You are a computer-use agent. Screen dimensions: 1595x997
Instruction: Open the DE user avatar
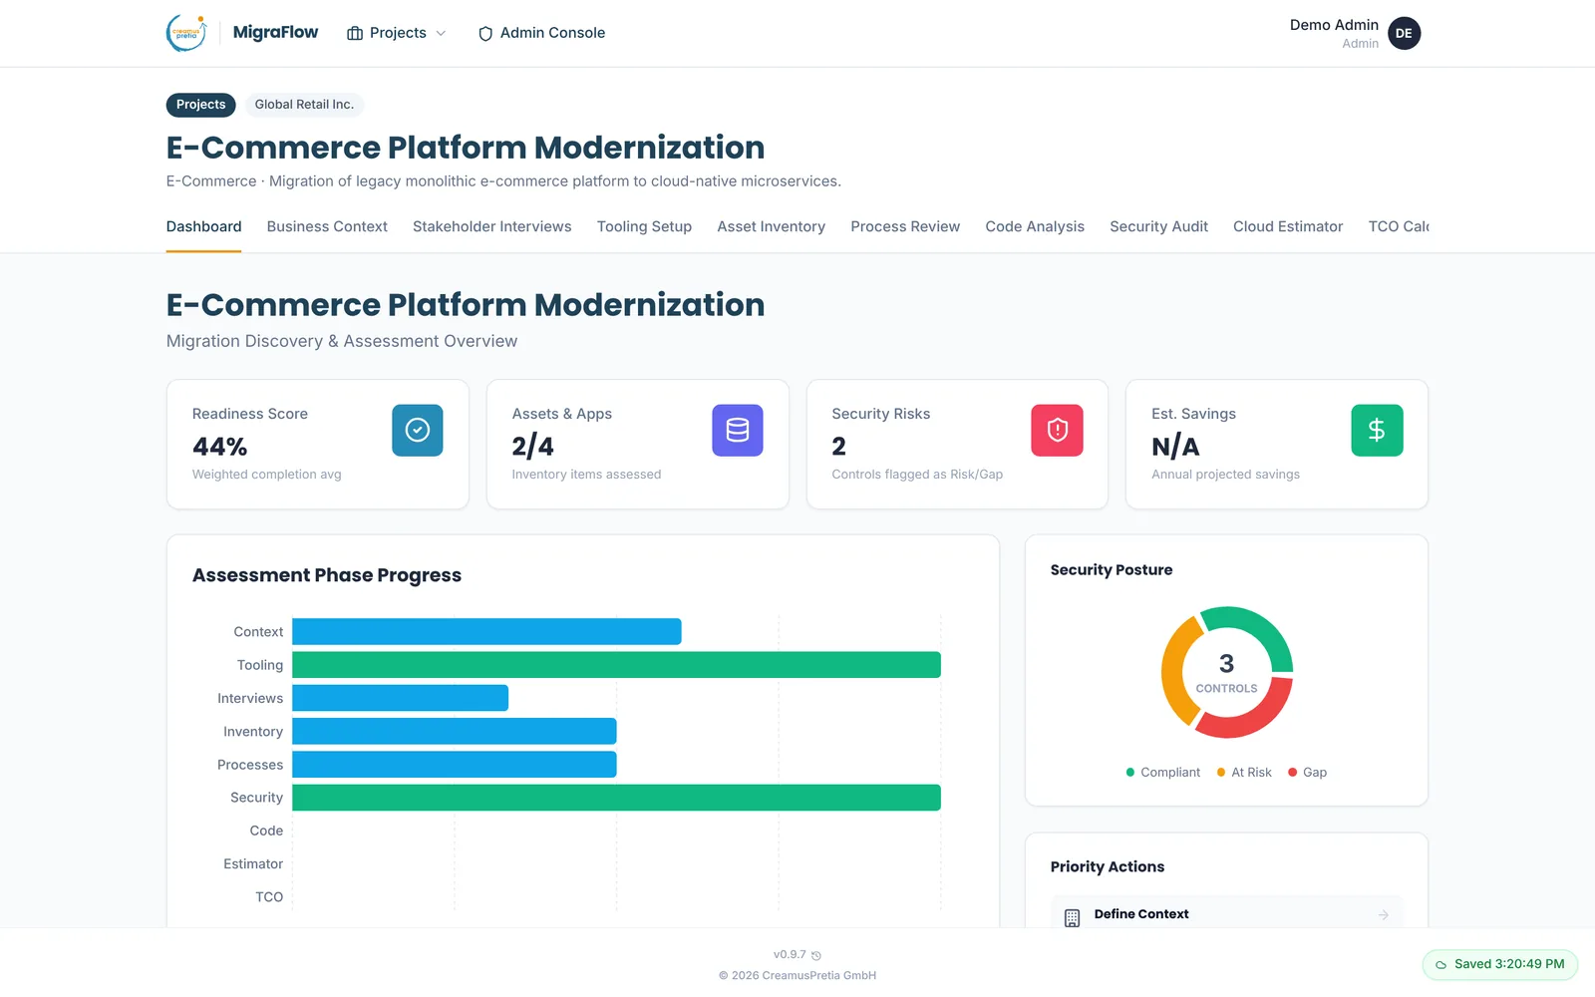click(x=1404, y=33)
